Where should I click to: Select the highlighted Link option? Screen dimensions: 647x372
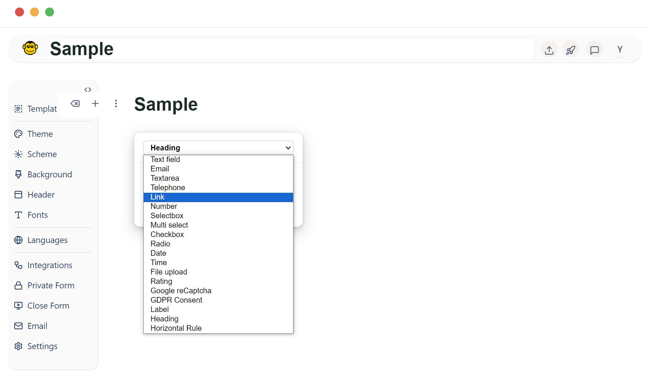pyautogui.click(x=218, y=197)
